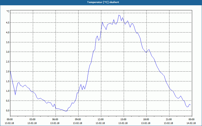Click the 03:00 time axis label
The height and width of the screenshot is (126, 202).
[x=33, y=119]
